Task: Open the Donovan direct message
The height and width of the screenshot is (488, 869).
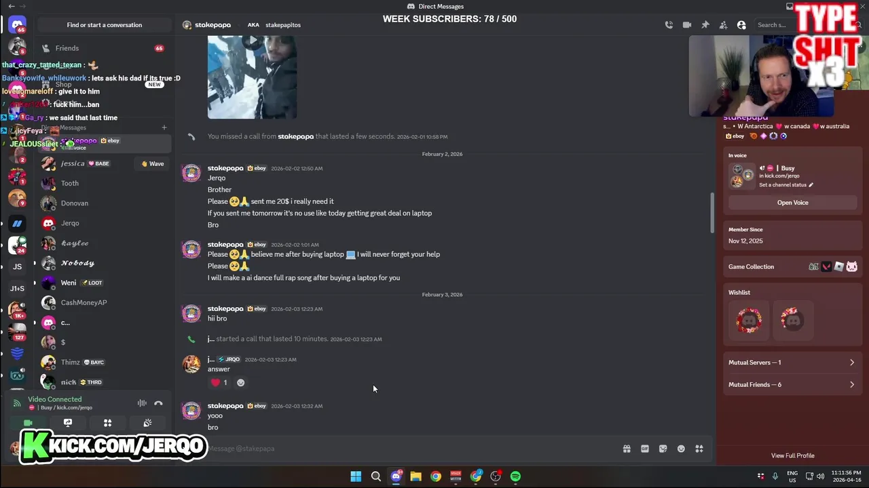Action: (103, 203)
